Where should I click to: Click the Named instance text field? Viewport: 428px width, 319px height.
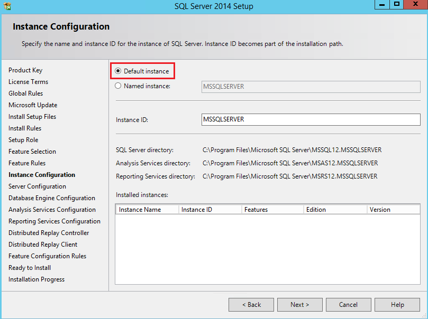311,87
